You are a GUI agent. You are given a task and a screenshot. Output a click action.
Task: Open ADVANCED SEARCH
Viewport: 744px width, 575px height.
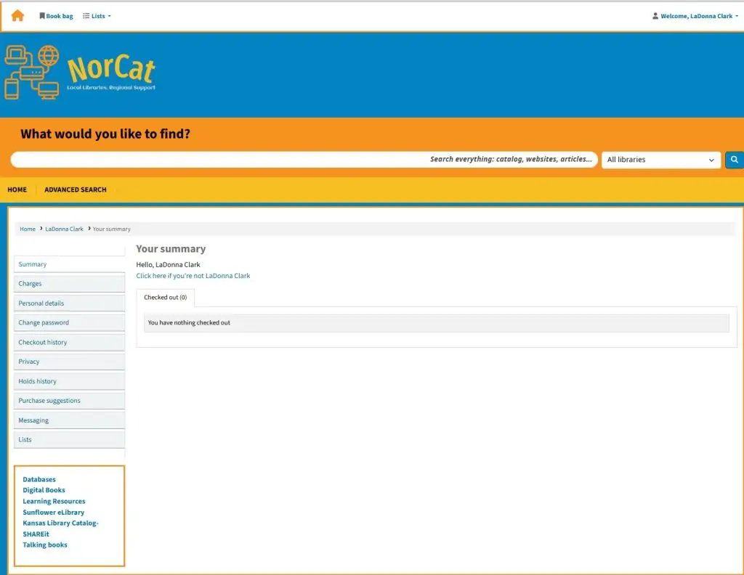click(x=75, y=189)
